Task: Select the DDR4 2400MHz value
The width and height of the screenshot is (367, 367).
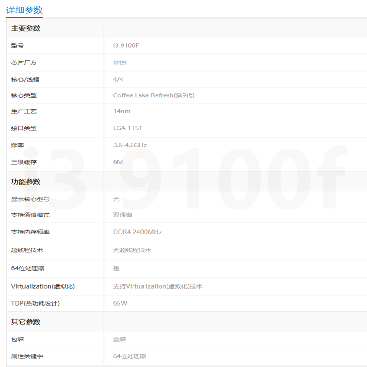Action: 138,232
